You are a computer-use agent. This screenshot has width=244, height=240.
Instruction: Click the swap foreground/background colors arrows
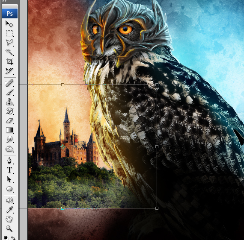coord(13,238)
